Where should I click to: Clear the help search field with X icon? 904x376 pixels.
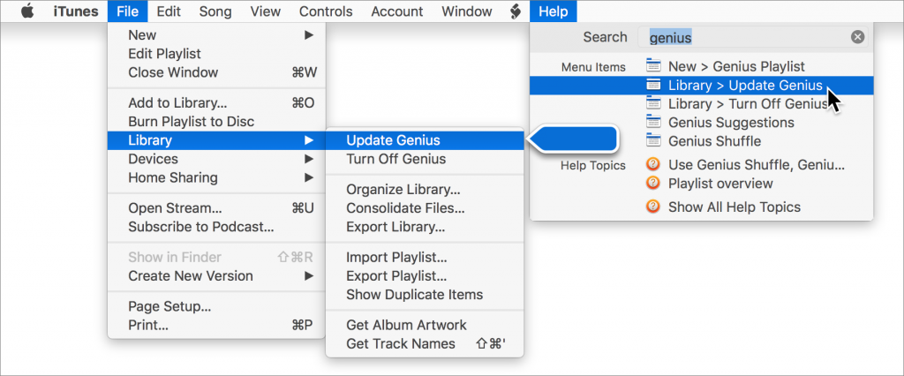pos(858,37)
